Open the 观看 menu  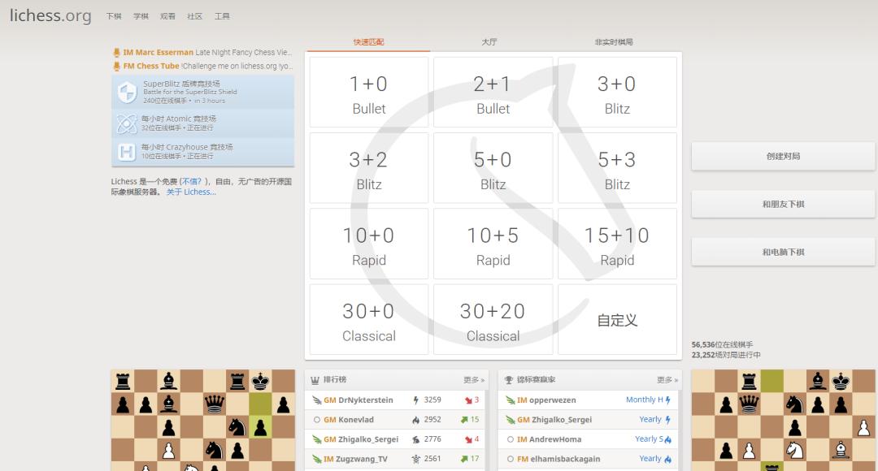pyautogui.click(x=168, y=15)
